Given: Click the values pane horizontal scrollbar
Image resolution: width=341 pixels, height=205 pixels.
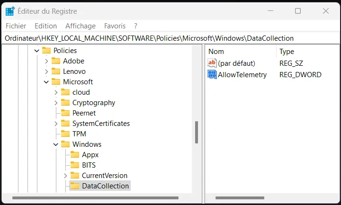Looking at the screenshot, I should pyautogui.click(x=240, y=198).
